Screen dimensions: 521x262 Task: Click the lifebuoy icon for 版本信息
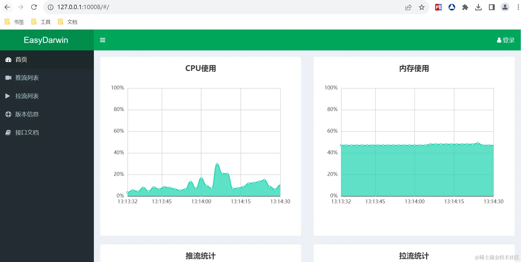pos(8,114)
